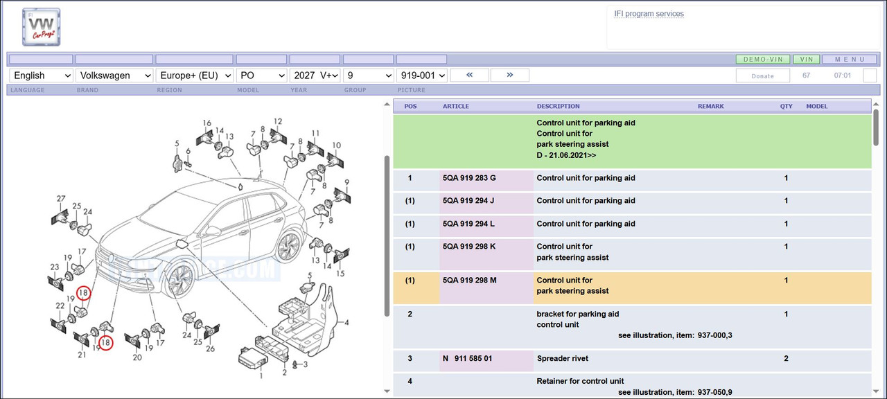
Task: Click scrollbar down arrow in parts list
Action: pos(877,391)
